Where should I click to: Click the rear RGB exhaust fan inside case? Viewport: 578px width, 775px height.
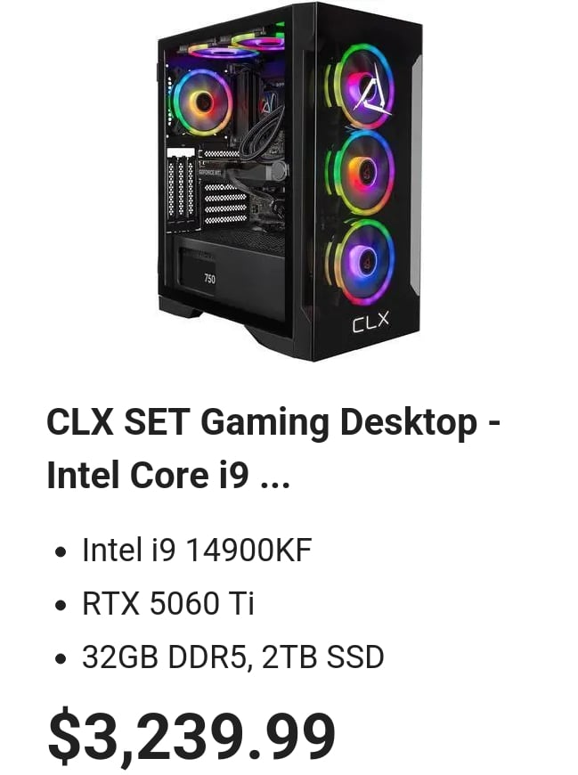pyautogui.click(x=201, y=102)
